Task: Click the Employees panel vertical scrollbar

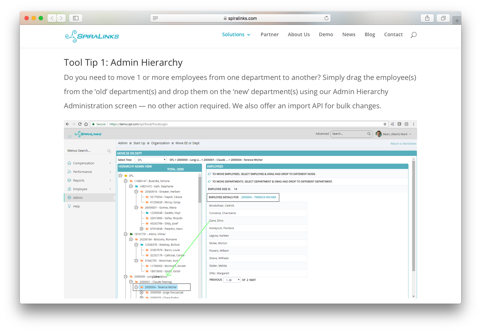Action: [x=414, y=217]
